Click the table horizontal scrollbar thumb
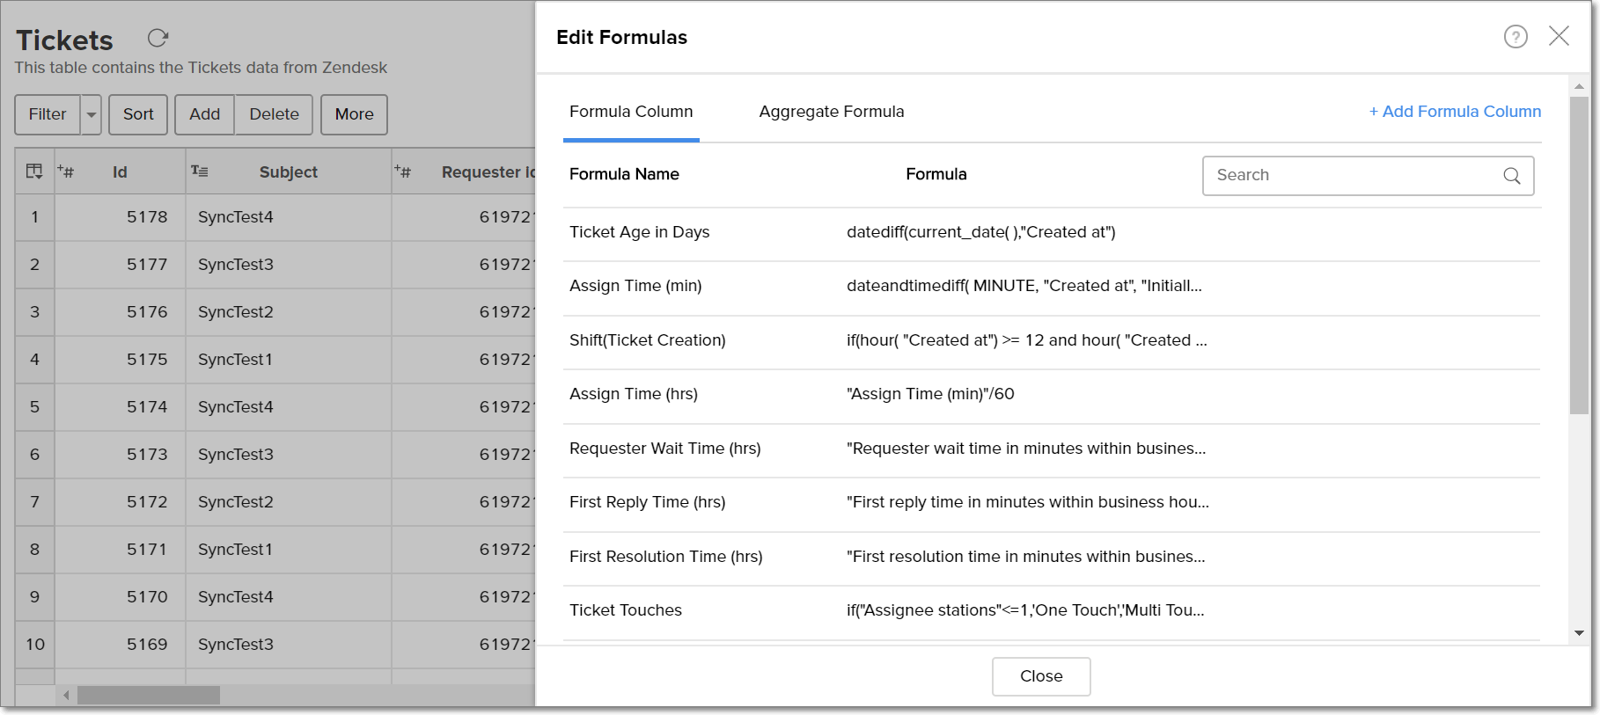Viewport: 1600px width, 715px height. (x=148, y=696)
